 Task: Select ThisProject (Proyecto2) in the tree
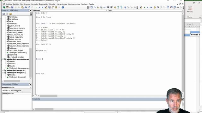[x=17, y=77]
